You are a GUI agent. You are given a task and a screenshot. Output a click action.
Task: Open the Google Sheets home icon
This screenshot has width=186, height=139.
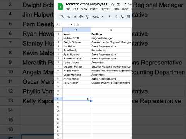60,7
